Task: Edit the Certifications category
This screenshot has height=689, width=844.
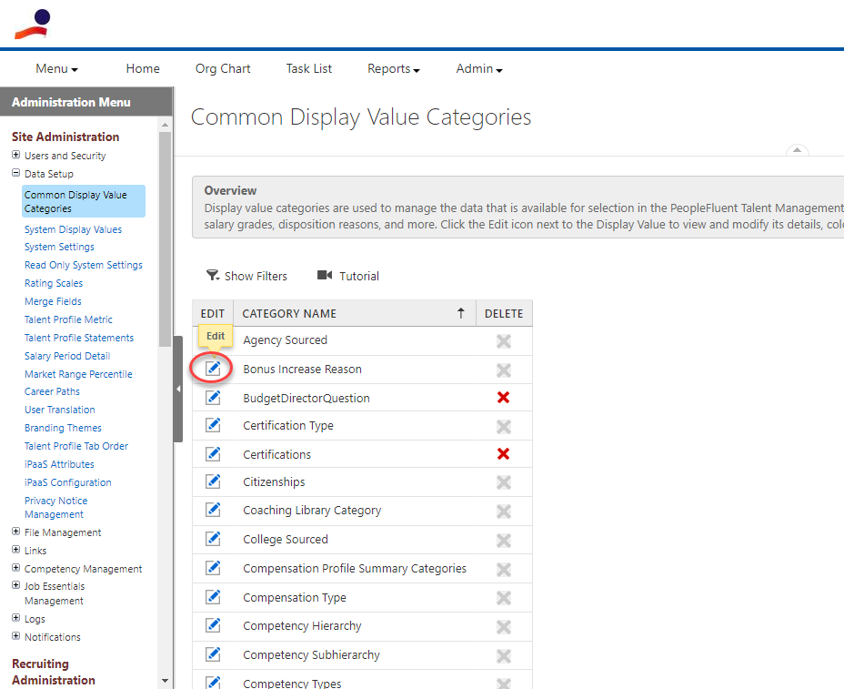Action: pos(213,454)
